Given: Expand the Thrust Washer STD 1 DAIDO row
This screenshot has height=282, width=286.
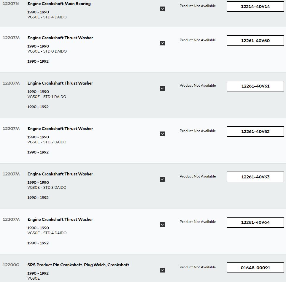Looking at the screenshot, I should 162,88.
